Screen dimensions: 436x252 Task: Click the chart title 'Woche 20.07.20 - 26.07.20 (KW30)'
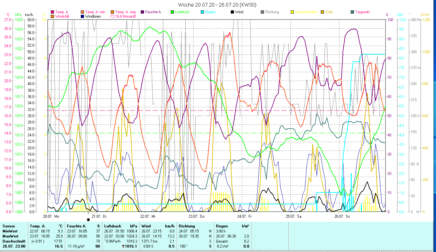[x=217, y=5]
